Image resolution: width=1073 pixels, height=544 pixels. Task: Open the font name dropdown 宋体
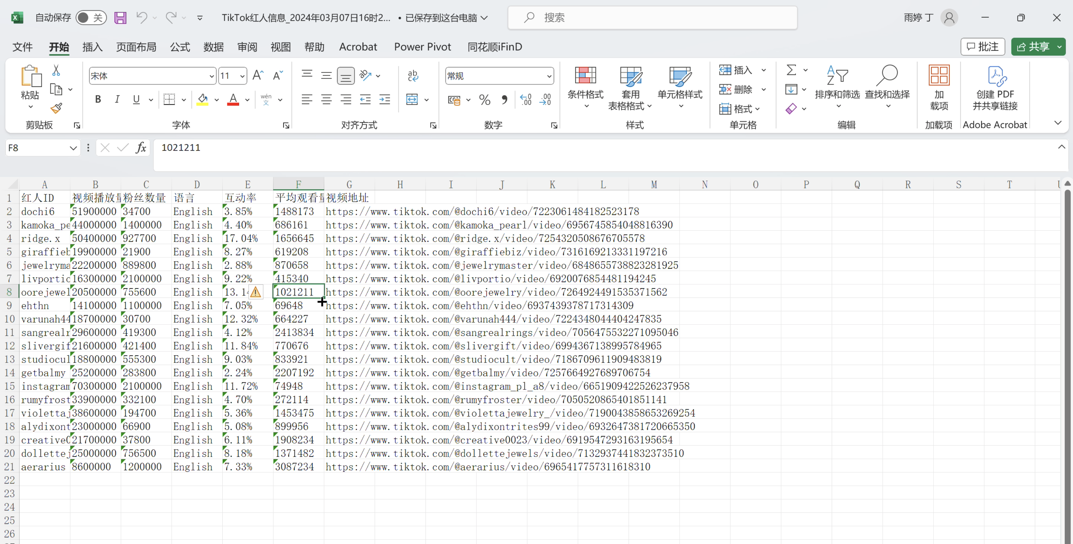(x=211, y=76)
